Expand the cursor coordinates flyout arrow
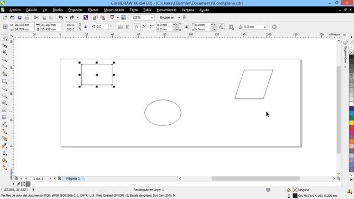This screenshot has height=199, width=354. coord(33,190)
